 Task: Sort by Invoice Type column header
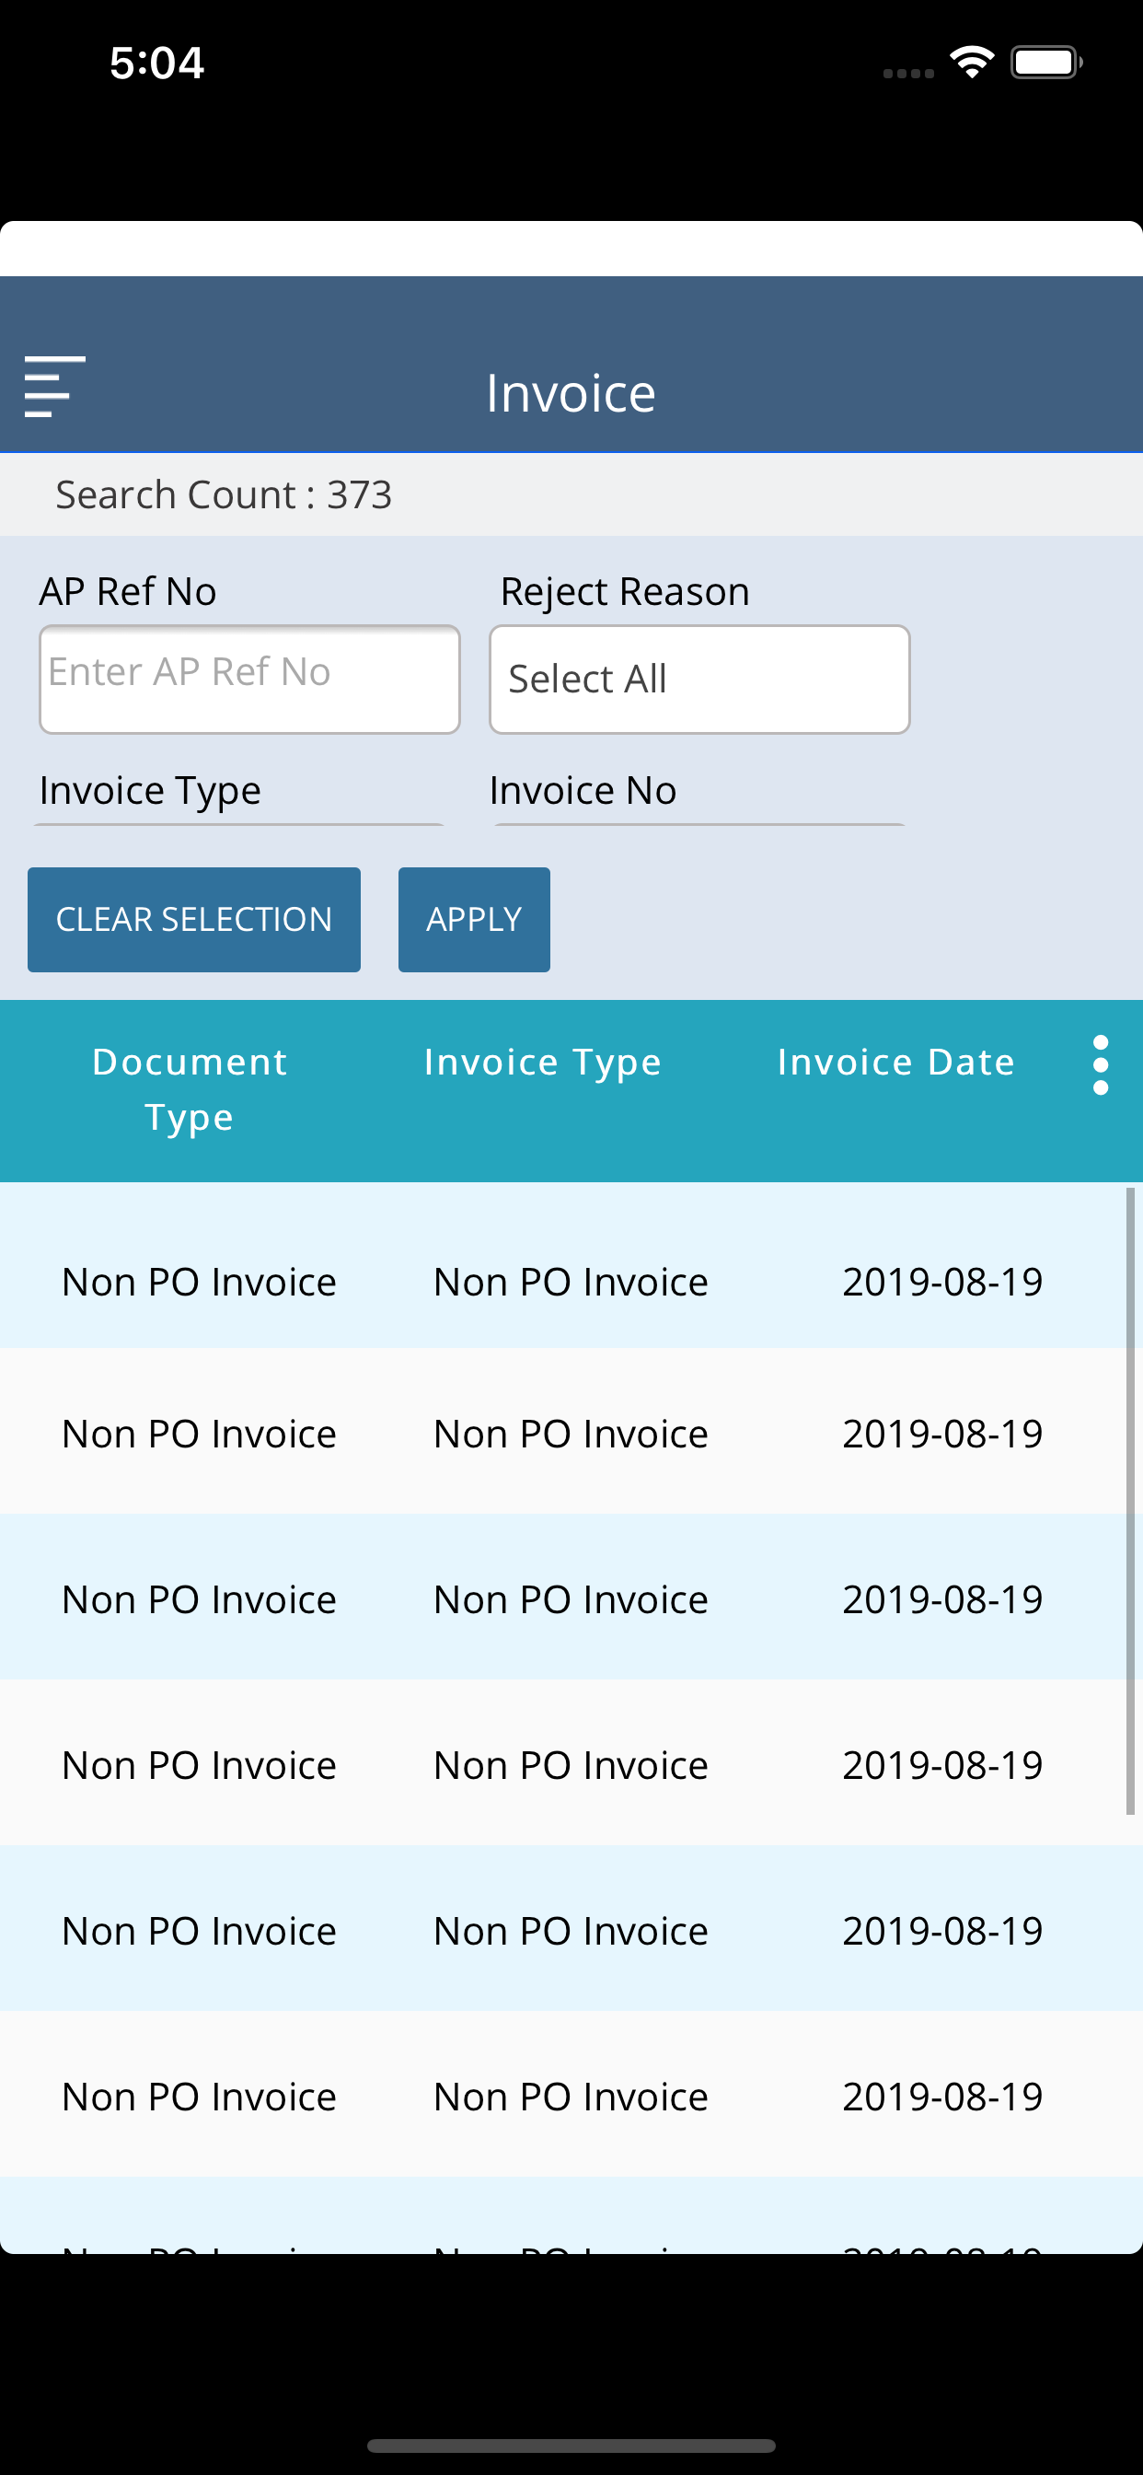point(543,1063)
